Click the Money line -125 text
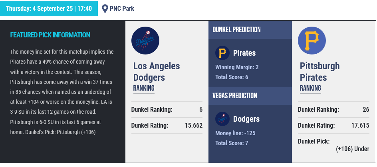The width and height of the screenshot is (377, 167). click(x=235, y=133)
